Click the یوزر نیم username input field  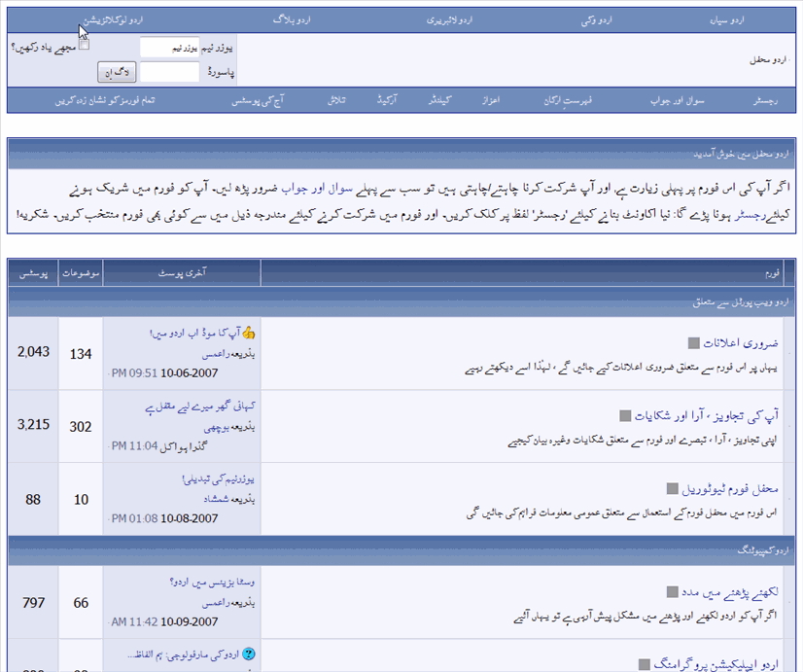[x=169, y=48]
